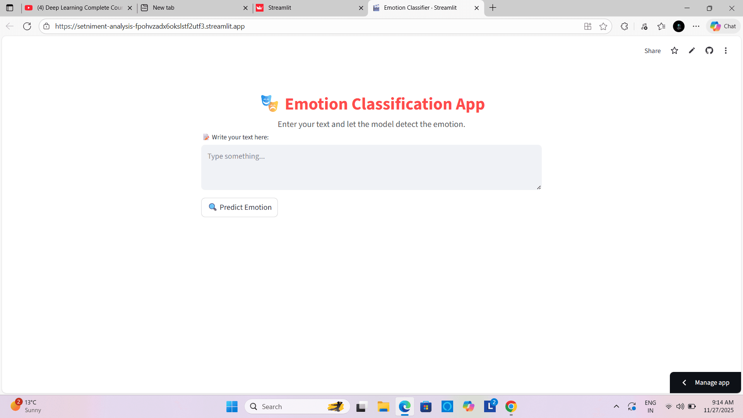Click the Share button
Screen dimensions: 743x418
point(652,51)
